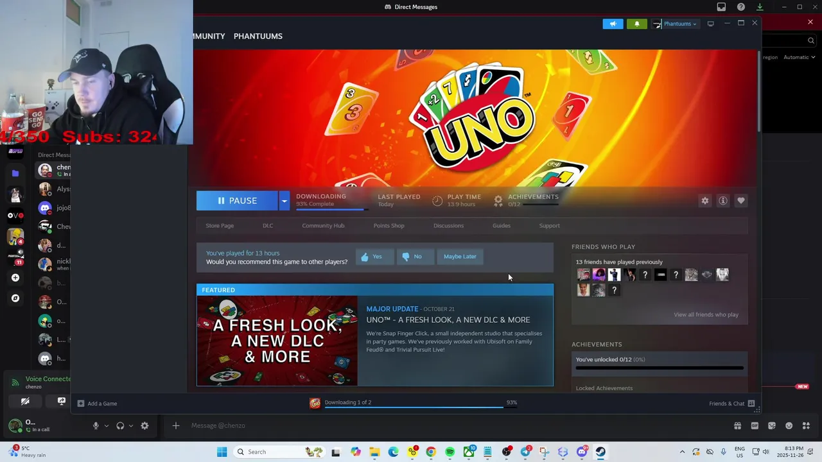
Task: Pause the UNO download
Action: coord(237,201)
